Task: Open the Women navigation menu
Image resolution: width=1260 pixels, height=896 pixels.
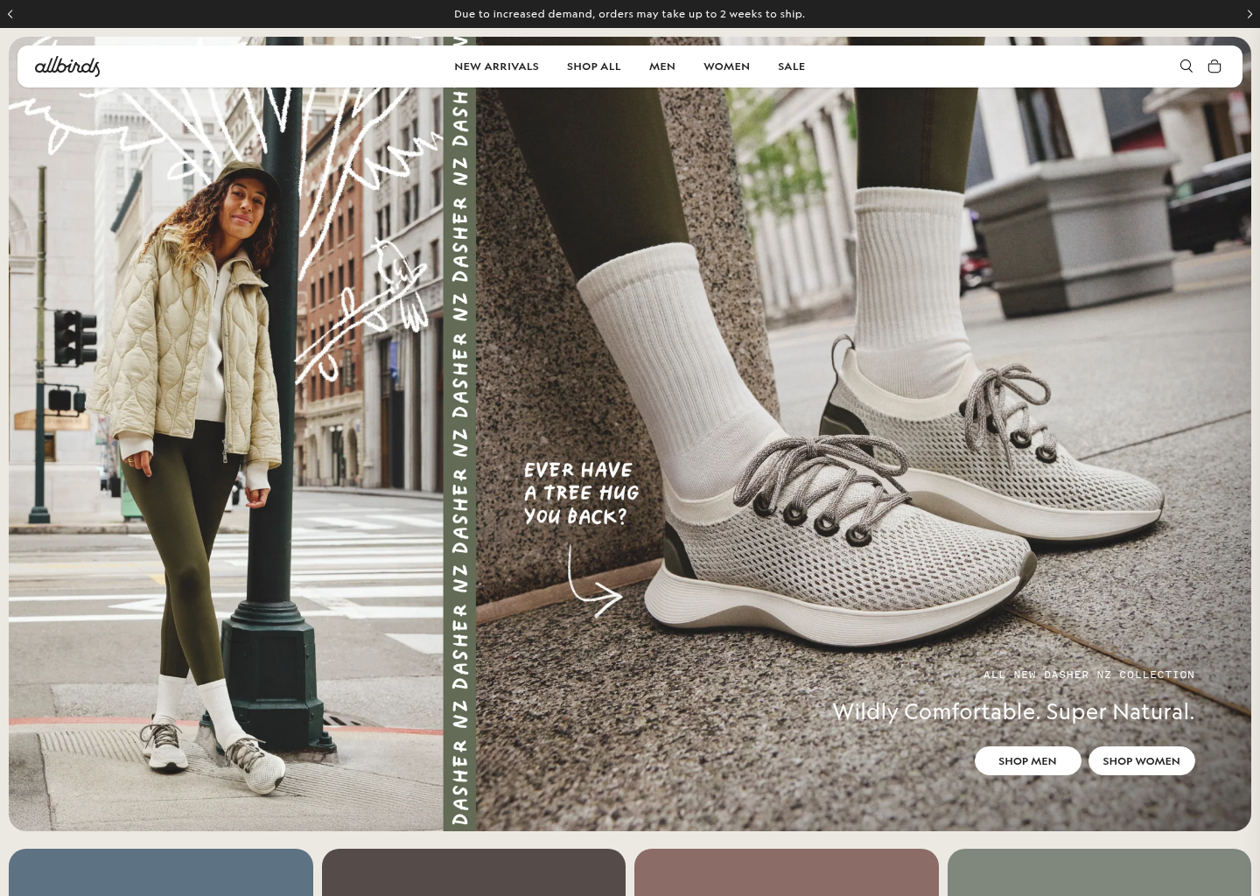Action: pos(726,66)
